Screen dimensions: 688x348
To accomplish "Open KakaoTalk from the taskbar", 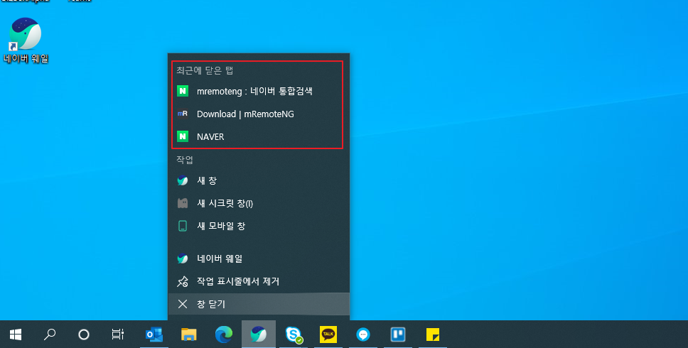I will coord(328,335).
